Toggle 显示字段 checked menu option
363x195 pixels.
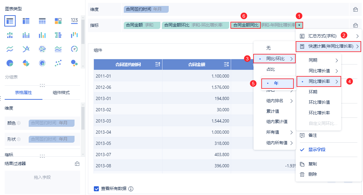pos(317,150)
